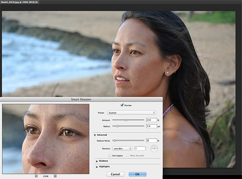Click the Radius slider handle
This screenshot has width=242, height=179.
(x=117, y=126)
